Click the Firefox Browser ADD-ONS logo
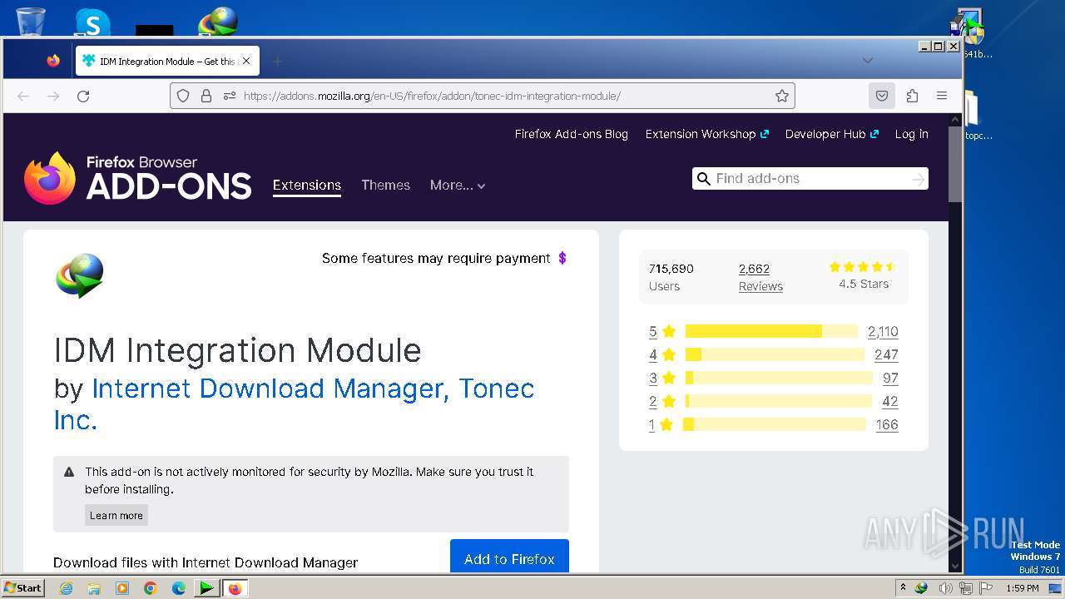1065x599 pixels. 138,178
